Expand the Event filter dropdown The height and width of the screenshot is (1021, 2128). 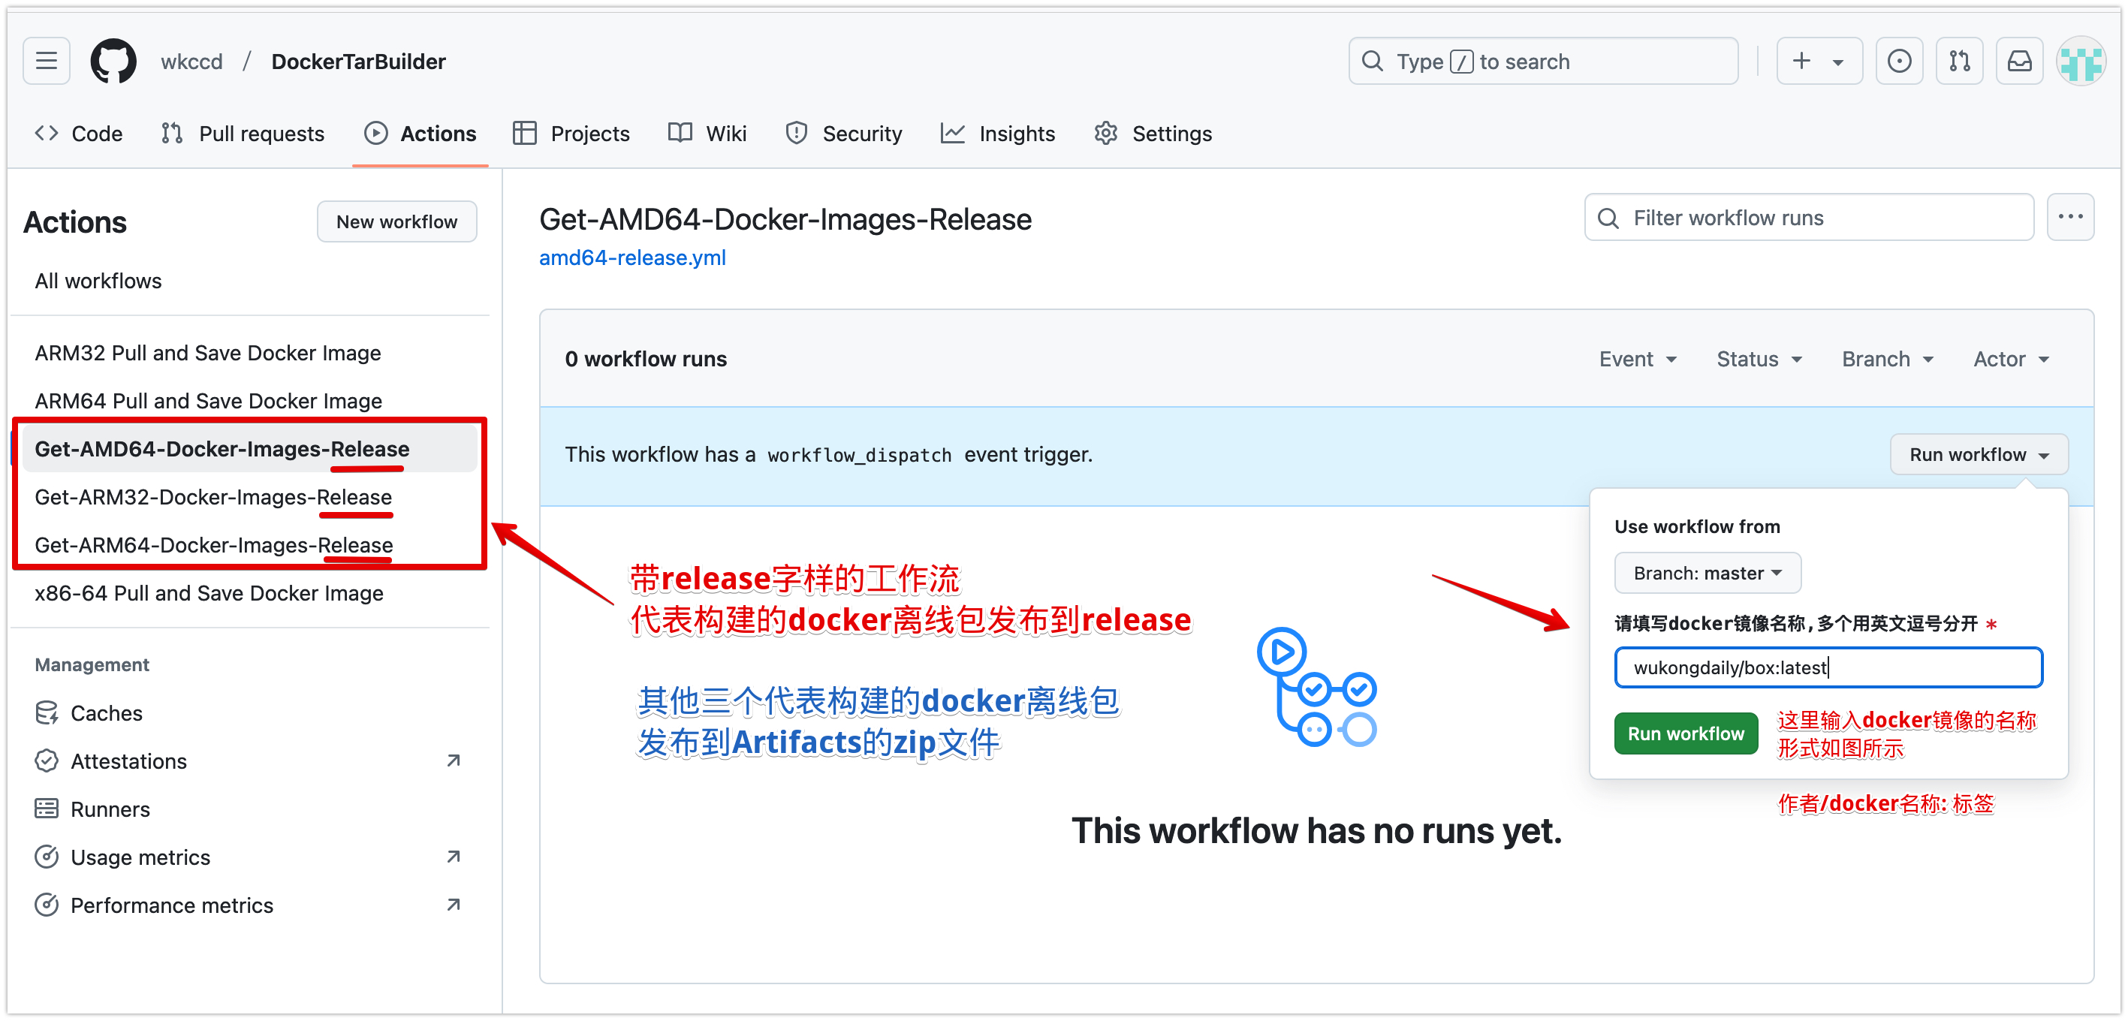[x=1638, y=360]
